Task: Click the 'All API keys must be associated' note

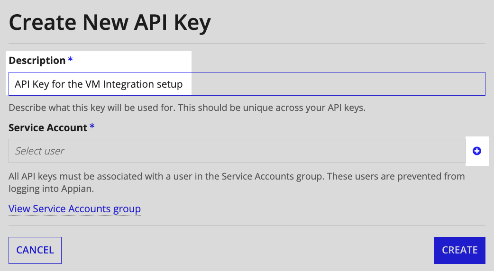Action: pos(237,182)
